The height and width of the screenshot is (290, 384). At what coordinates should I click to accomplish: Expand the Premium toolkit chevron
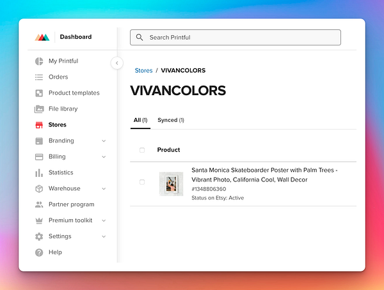pyautogui.click(x=104, y=220)
